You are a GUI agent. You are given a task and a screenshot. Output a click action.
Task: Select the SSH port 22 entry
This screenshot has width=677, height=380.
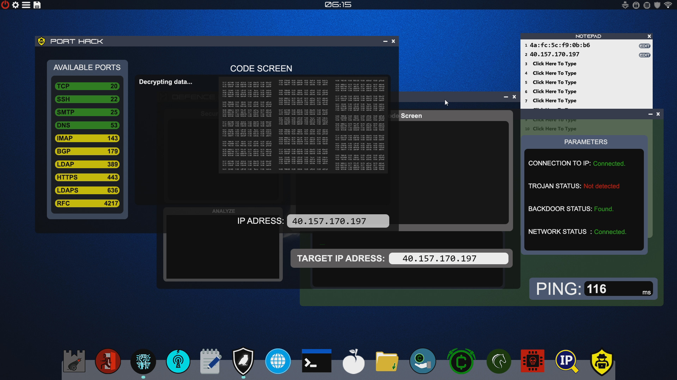[x=87, y=99]
